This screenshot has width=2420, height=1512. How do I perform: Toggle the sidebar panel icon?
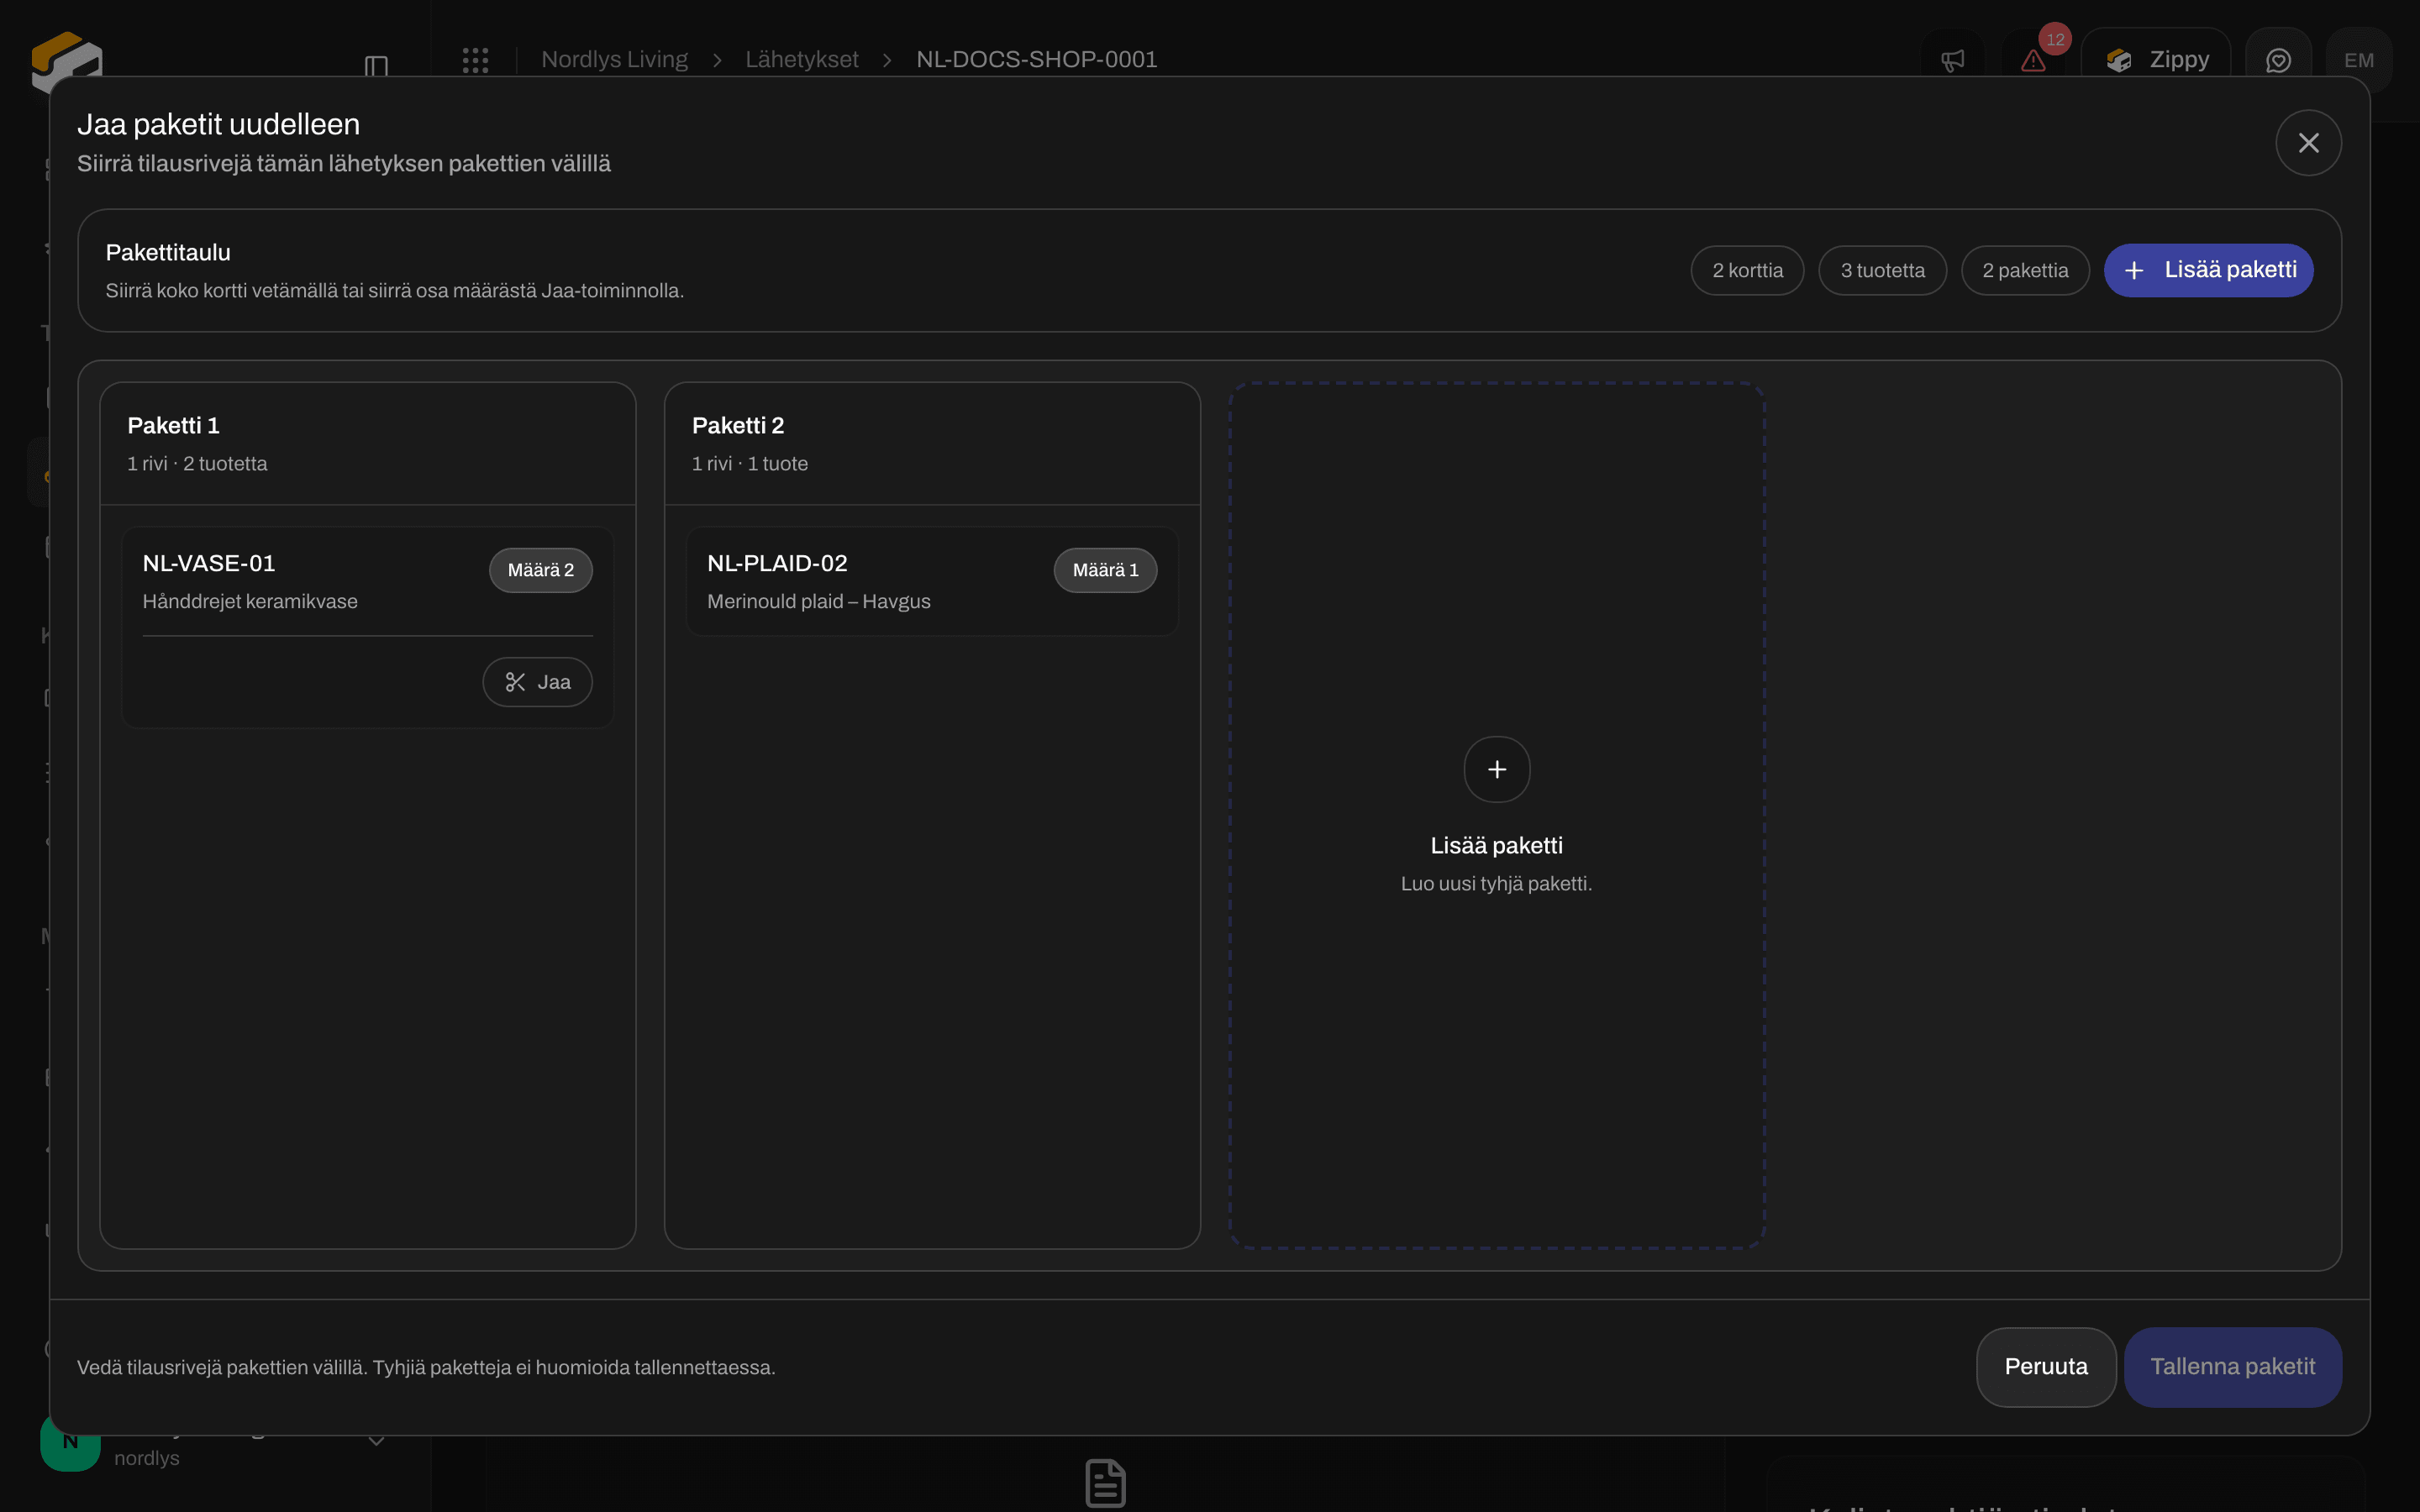point(376,66)
